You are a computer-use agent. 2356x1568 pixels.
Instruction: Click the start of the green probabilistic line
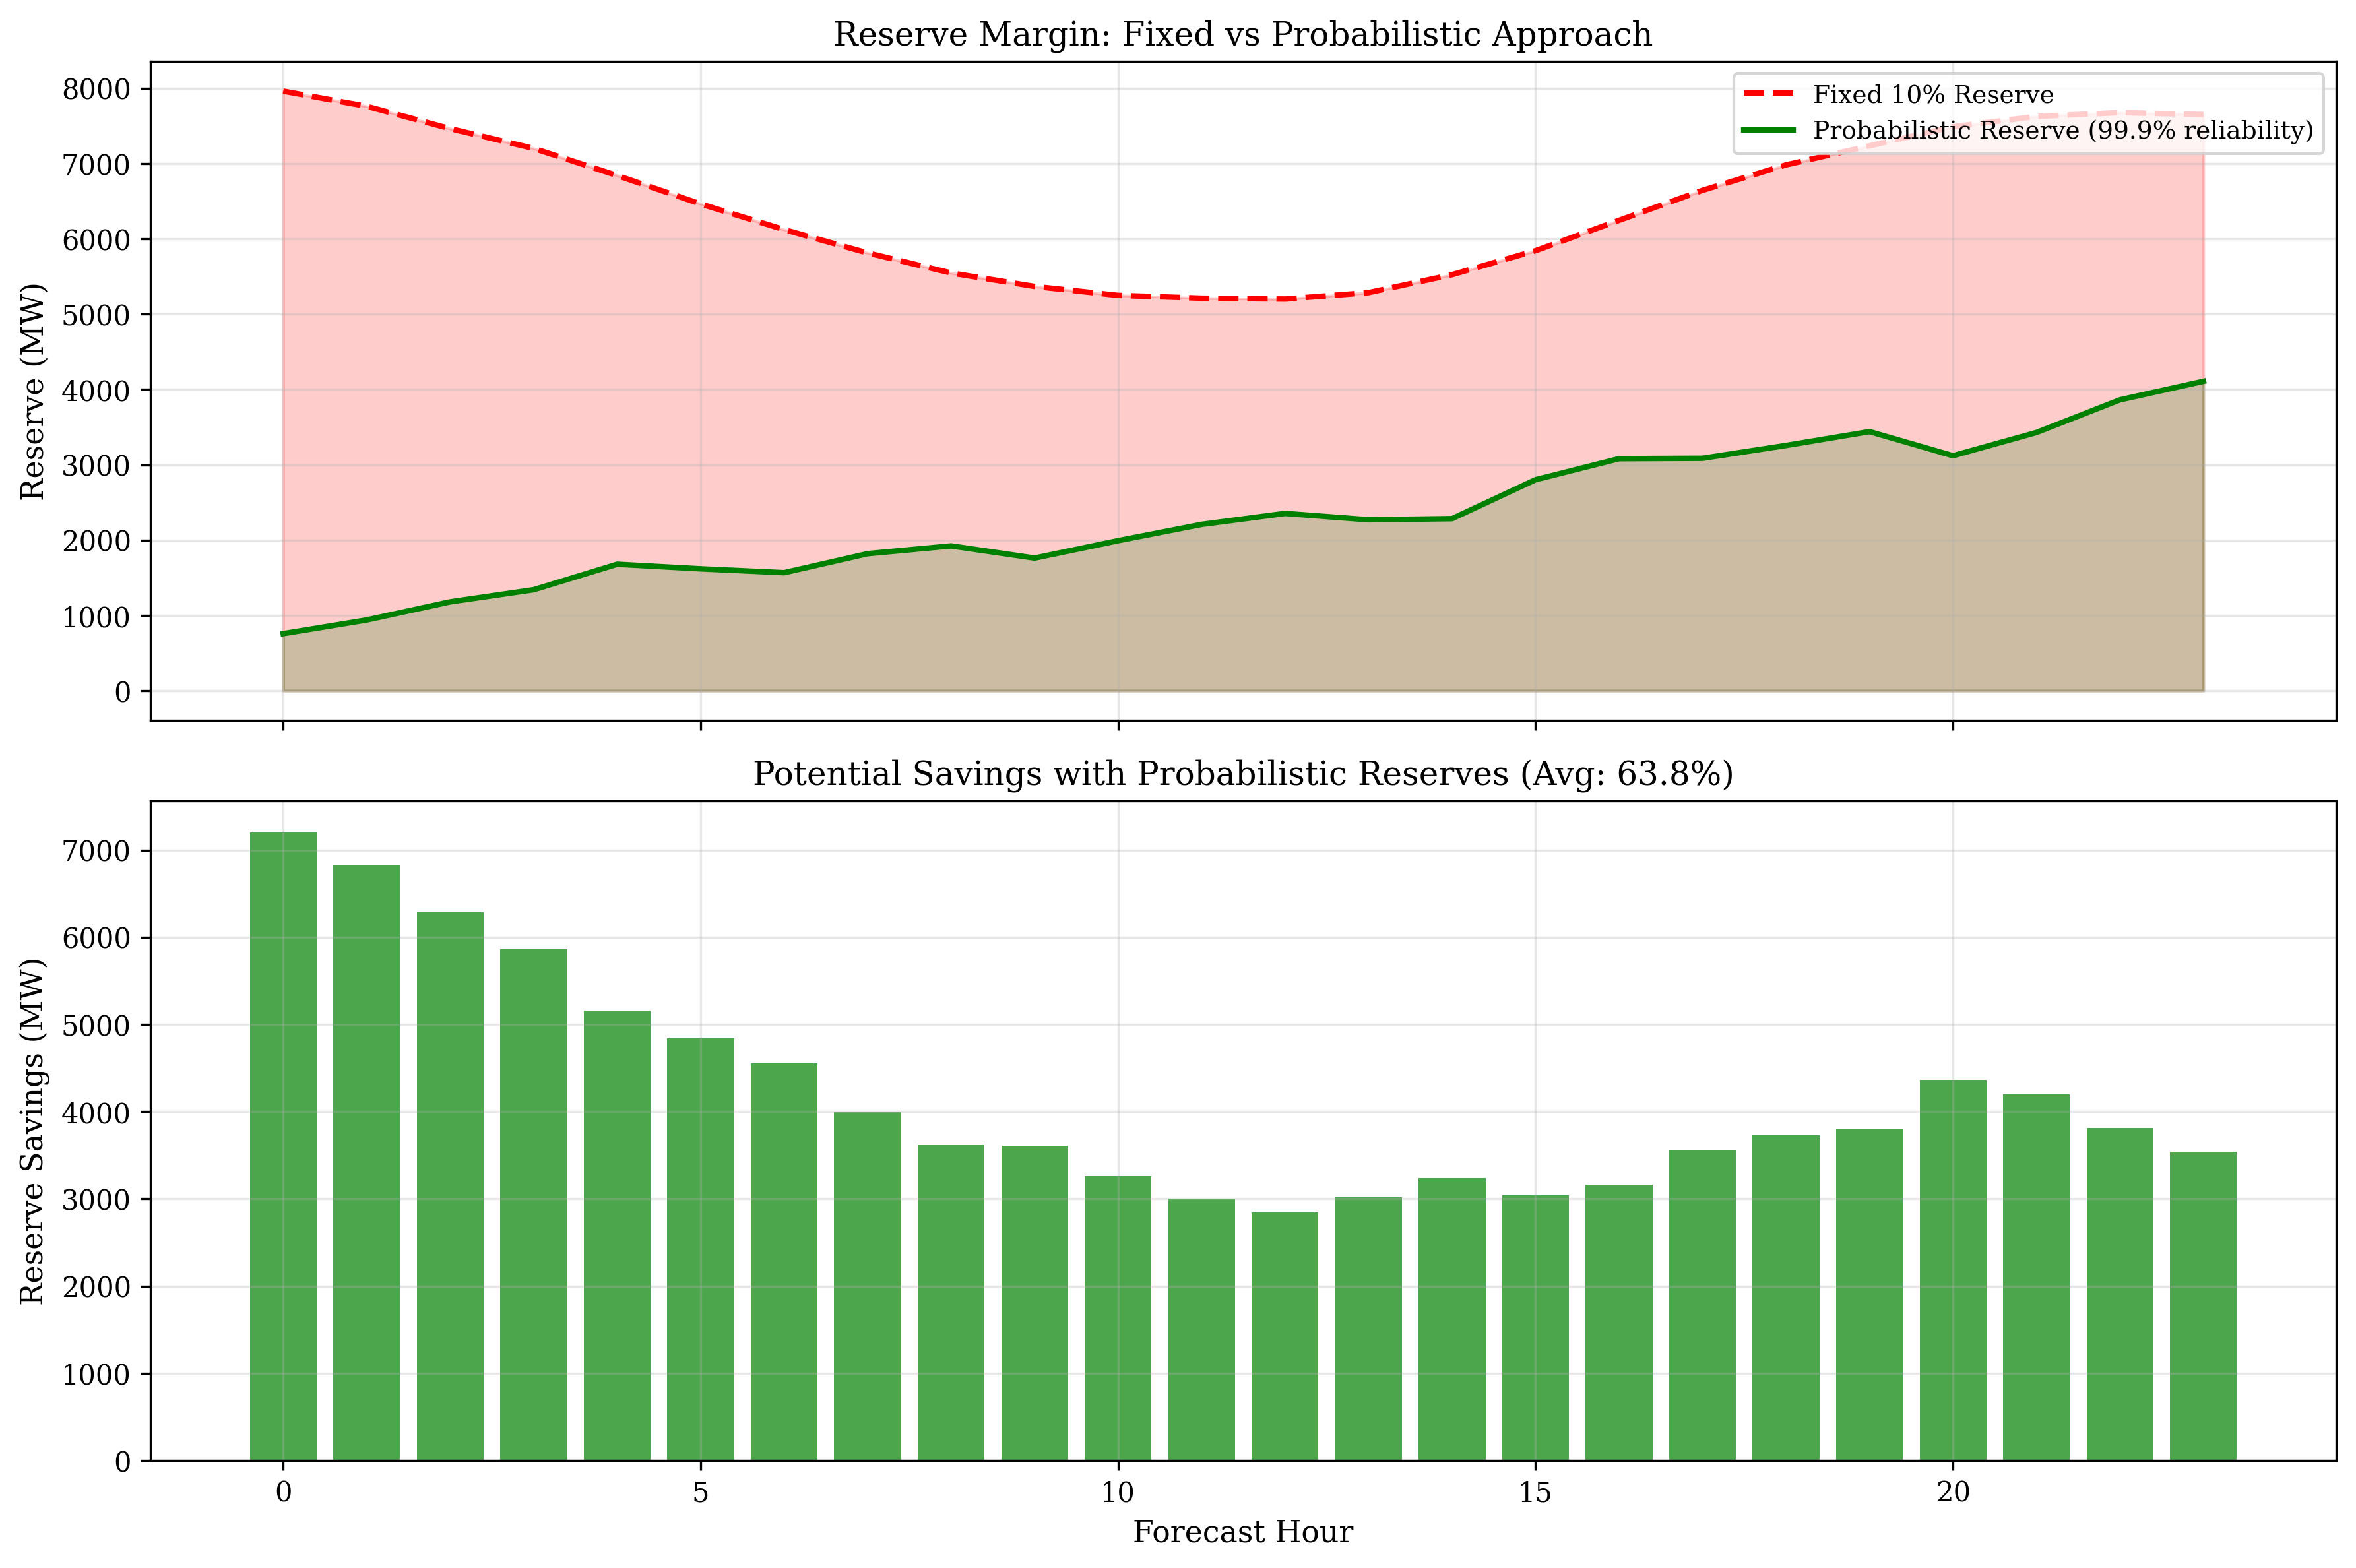[284, 633]
